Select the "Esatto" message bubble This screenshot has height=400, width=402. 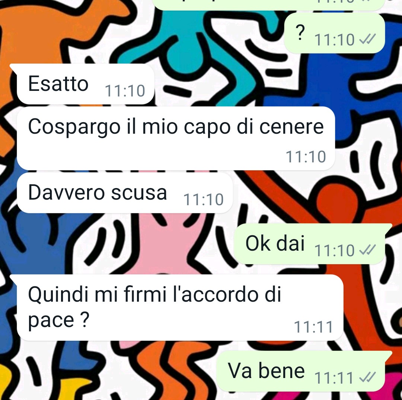coord(85,84)
